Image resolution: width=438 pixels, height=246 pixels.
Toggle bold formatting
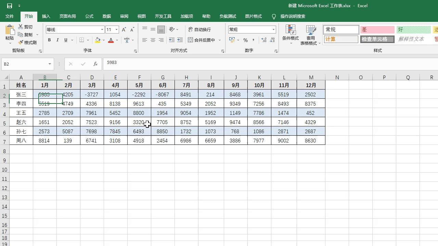click(49, 40)
